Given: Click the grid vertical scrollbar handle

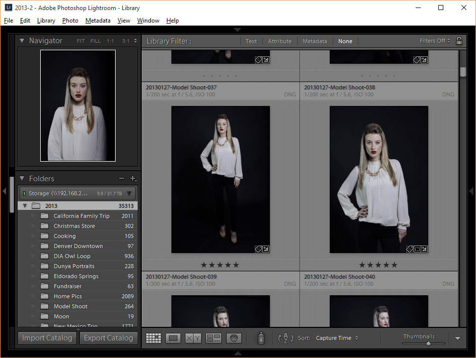Looking at the screenshot, I should pyautogui.click(x=463, y=72).
